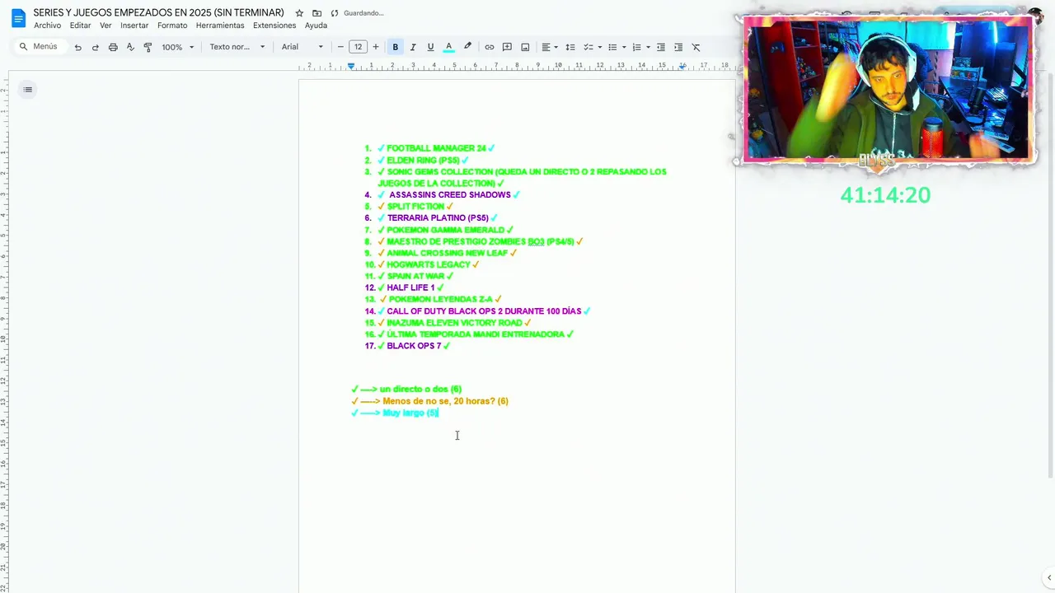Click legend line 'Muy largo (5)'
This screenshot has width=1055, height=593.
click(x=410, y=413)
